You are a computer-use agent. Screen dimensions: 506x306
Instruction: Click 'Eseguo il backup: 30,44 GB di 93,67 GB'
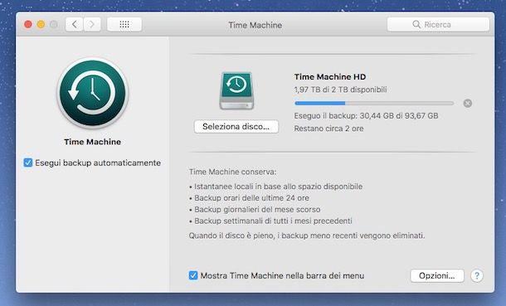click(366, 116)
